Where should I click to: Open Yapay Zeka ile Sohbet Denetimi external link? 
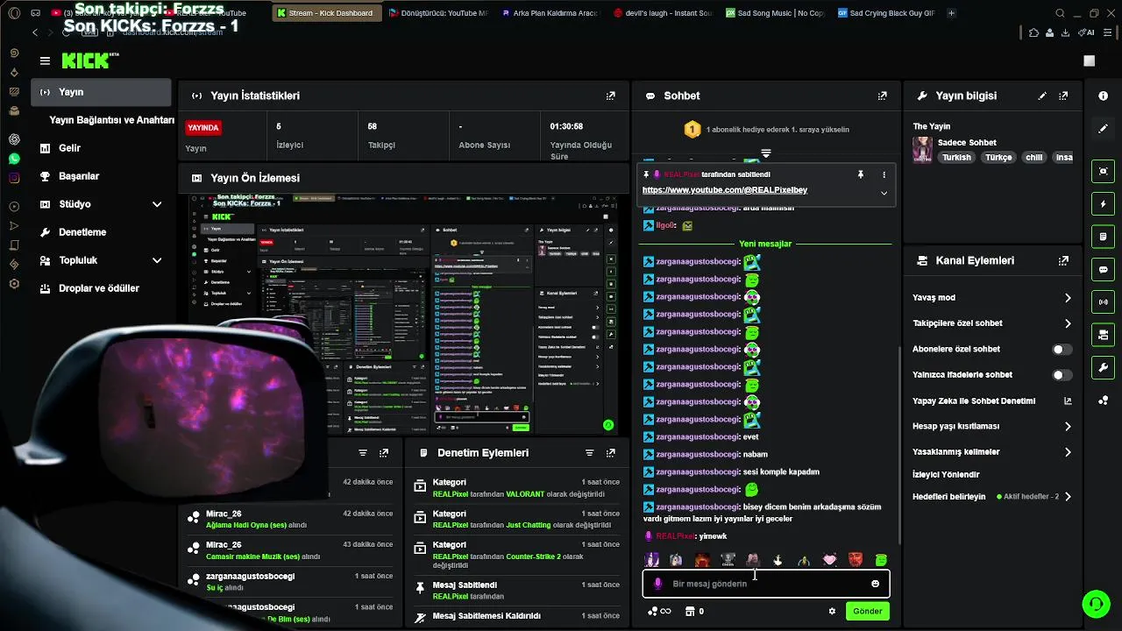point(1068,401)
